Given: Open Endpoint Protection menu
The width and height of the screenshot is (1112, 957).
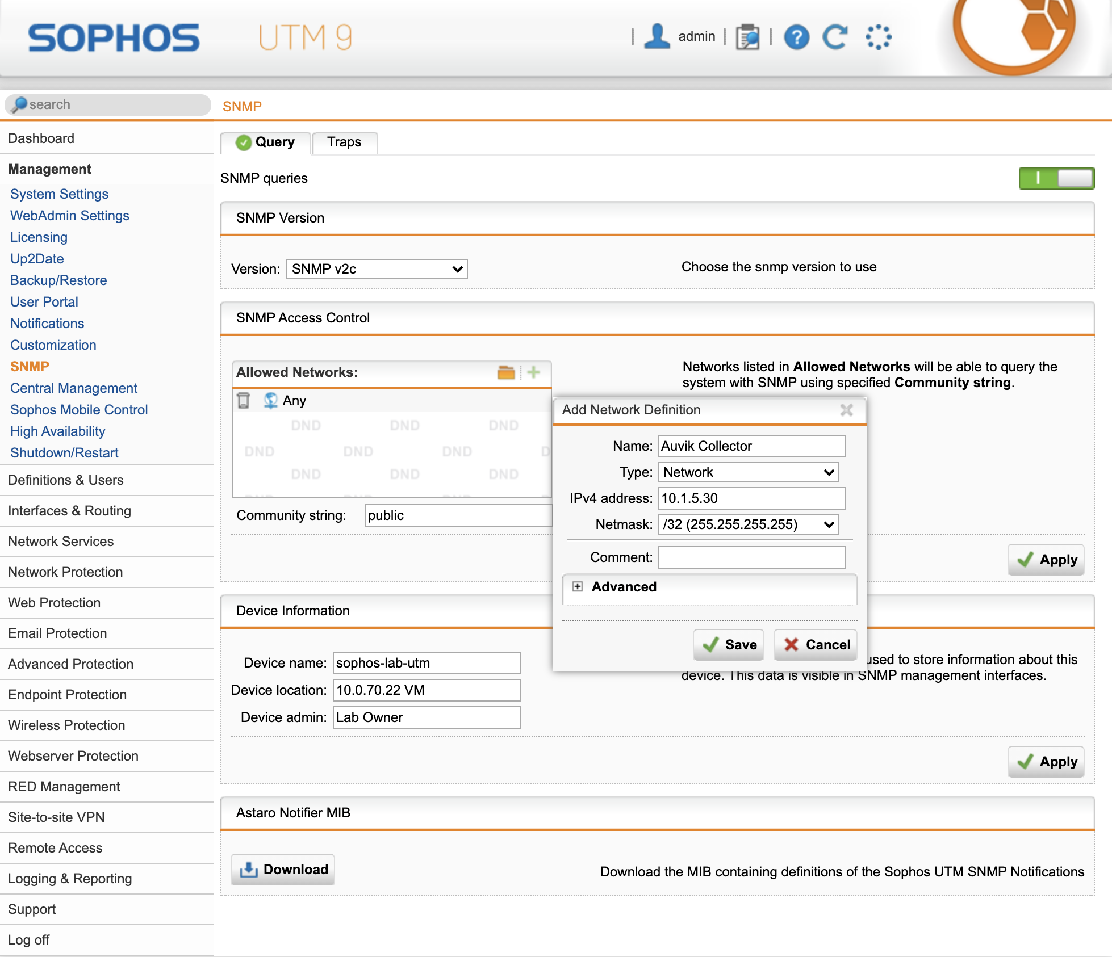Looking at the screenshot, I should (107, 695).
